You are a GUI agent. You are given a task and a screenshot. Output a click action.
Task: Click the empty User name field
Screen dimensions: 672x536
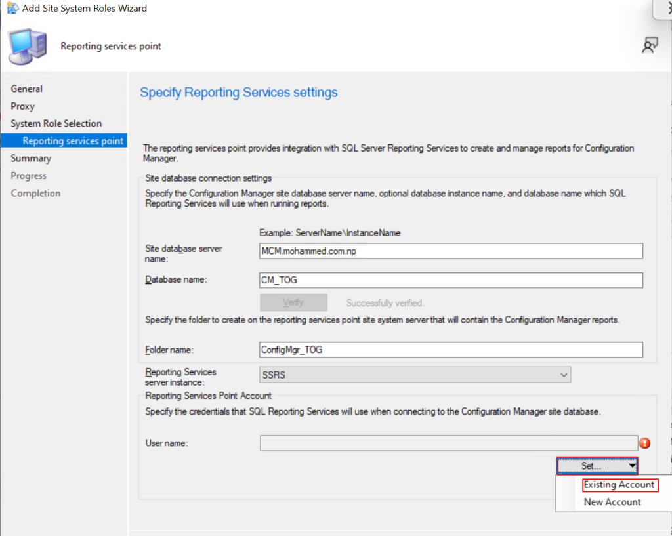pos(449,443)
